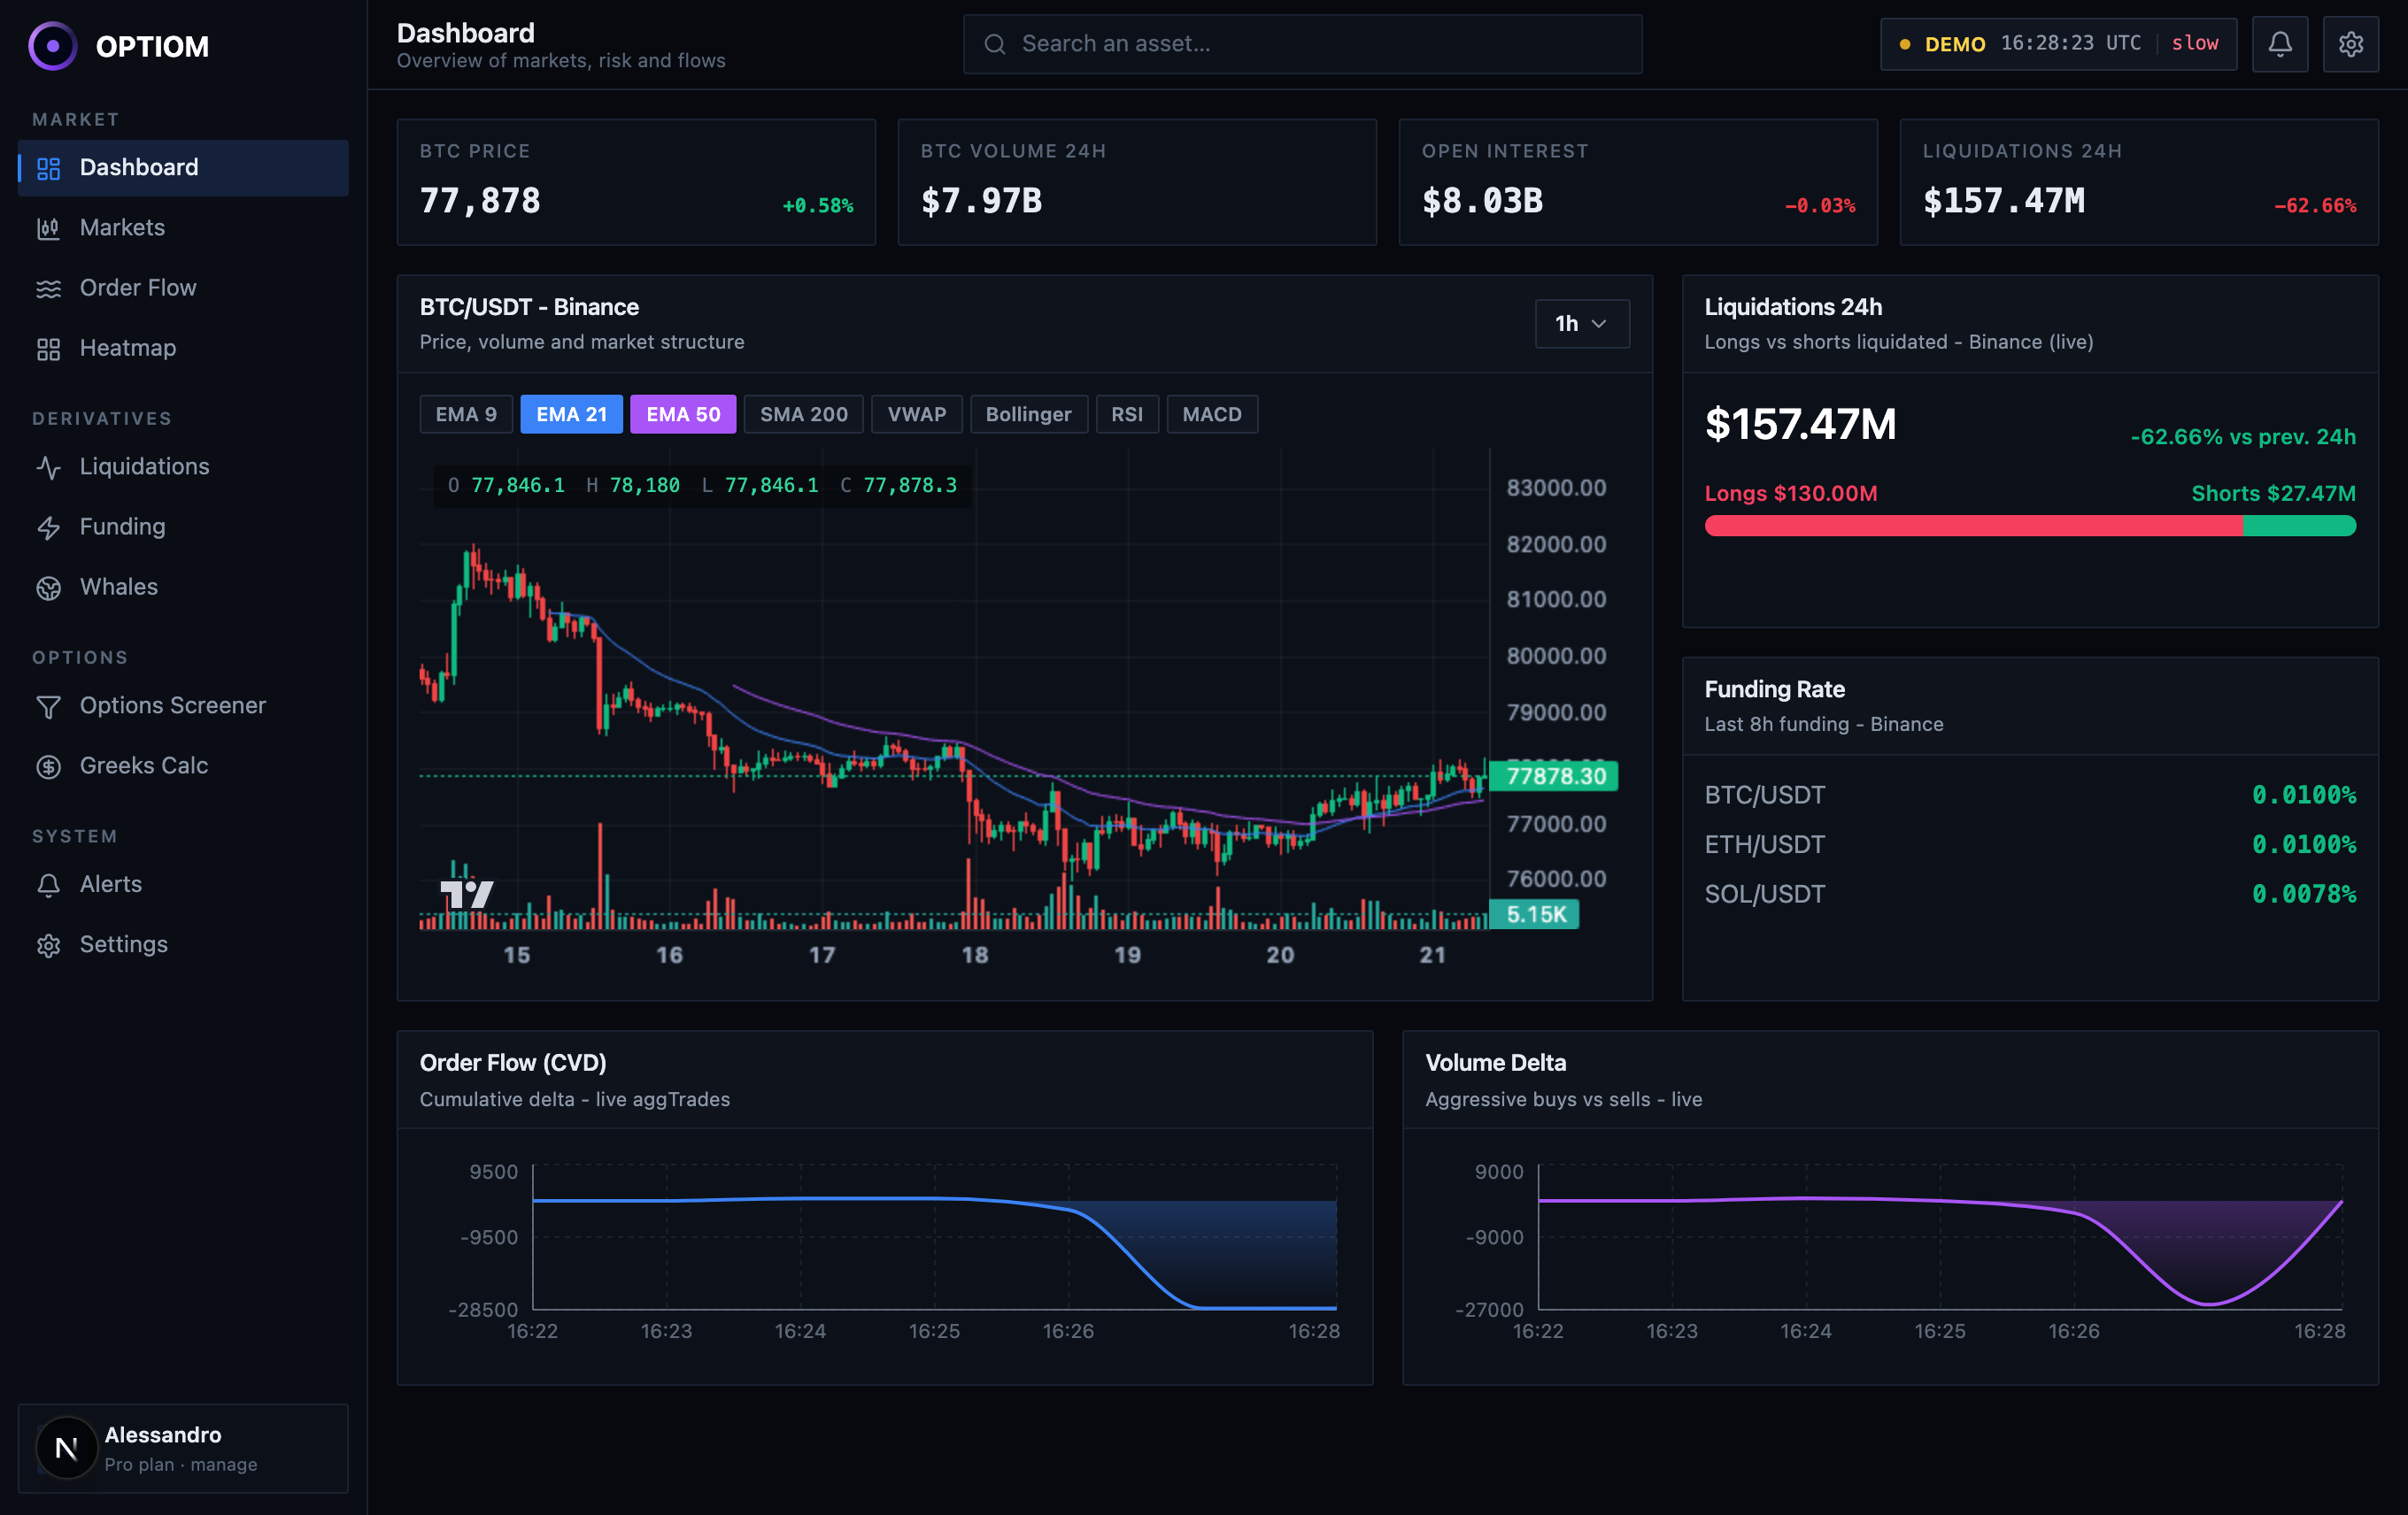Click the BTC/USDT funding rate row
2408x1515 pixels.
pos(2030,796)
